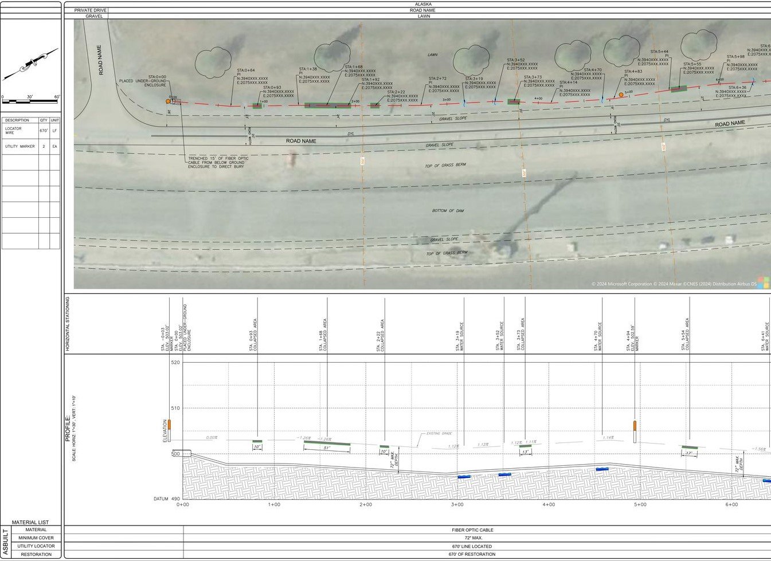This screenshot has width=771, height=561.
Task: Click the 670' LINE LOCATED value
Action: 472,546
